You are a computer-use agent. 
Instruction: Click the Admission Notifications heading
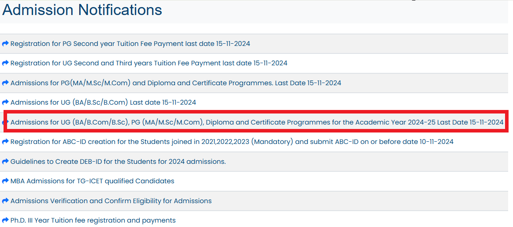[x=82, y=10]
